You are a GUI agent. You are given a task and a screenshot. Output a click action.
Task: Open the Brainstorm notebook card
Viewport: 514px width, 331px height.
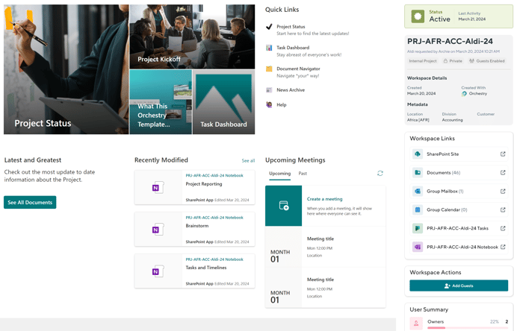coord(194,230)
